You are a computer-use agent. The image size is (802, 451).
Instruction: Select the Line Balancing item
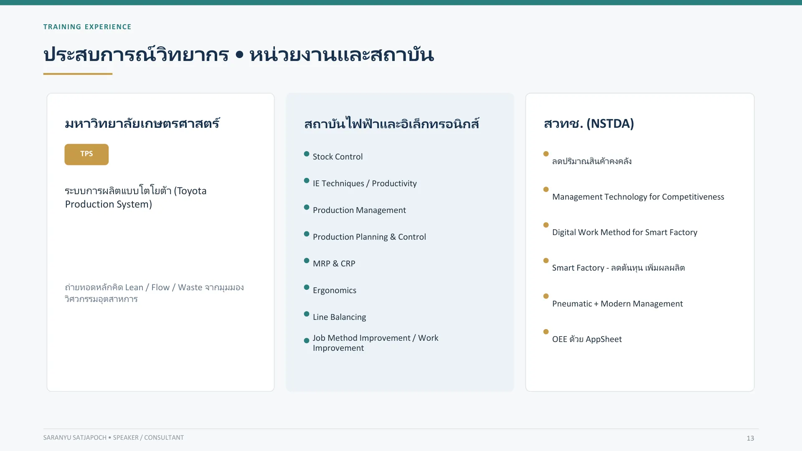[x=339, y=317]
